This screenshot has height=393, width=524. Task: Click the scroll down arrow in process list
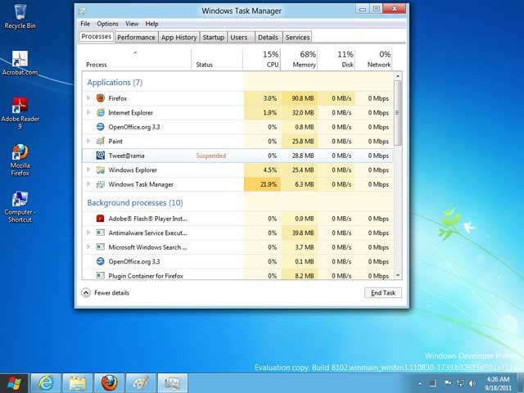tap(398, 275)
